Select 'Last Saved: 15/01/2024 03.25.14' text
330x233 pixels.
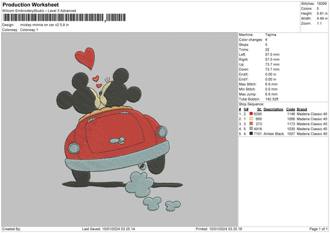tap(108, 229)
